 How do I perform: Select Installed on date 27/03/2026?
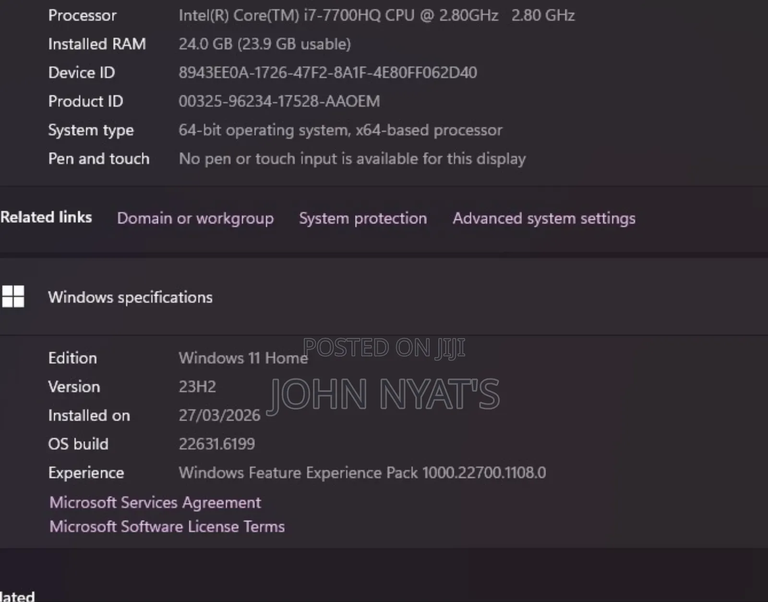click(219, 415)
